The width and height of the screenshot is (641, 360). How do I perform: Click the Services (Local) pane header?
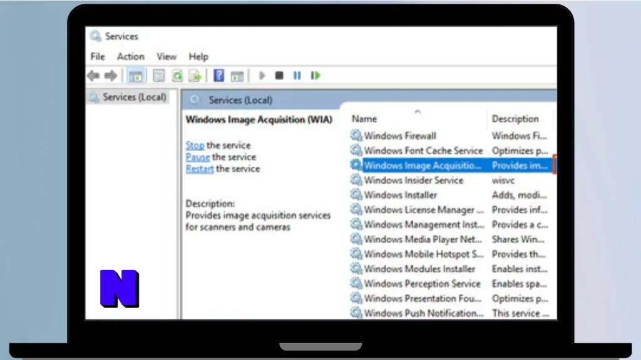tap(240, 100)
